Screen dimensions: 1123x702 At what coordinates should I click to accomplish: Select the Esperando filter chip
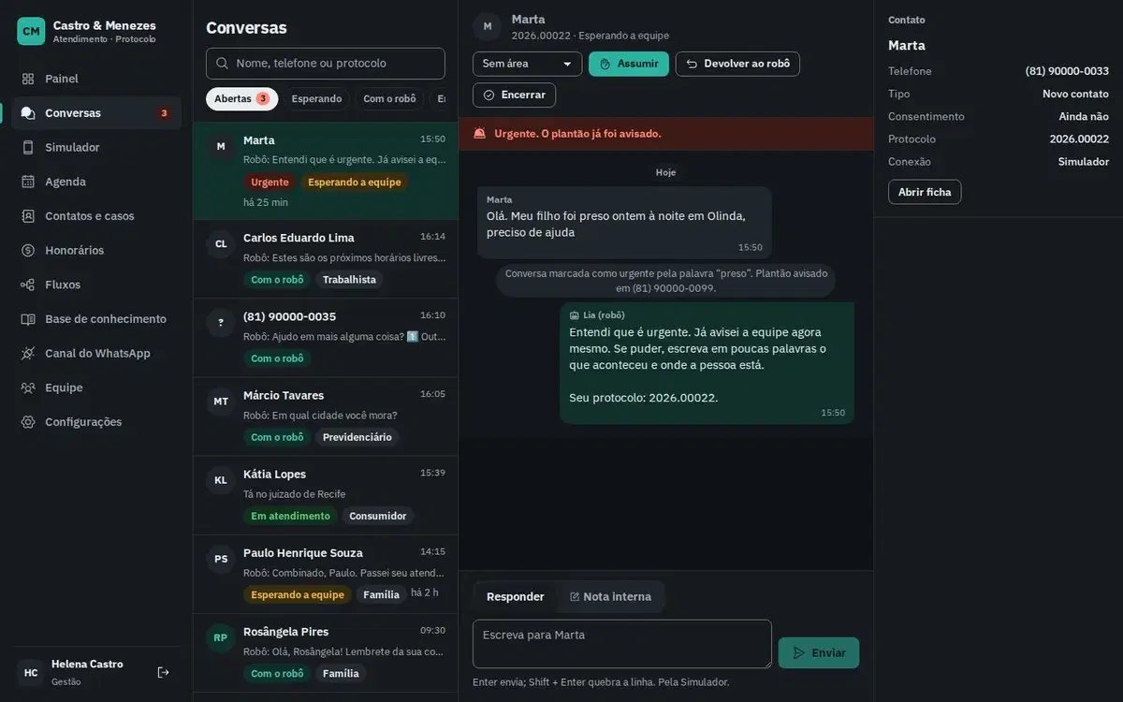[316, 99]
